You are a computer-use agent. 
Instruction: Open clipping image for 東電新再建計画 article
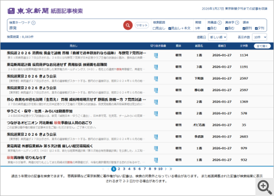click(156, 67)
